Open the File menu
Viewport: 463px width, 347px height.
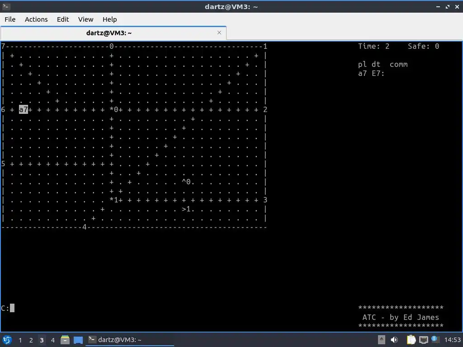tap(10, 19)
